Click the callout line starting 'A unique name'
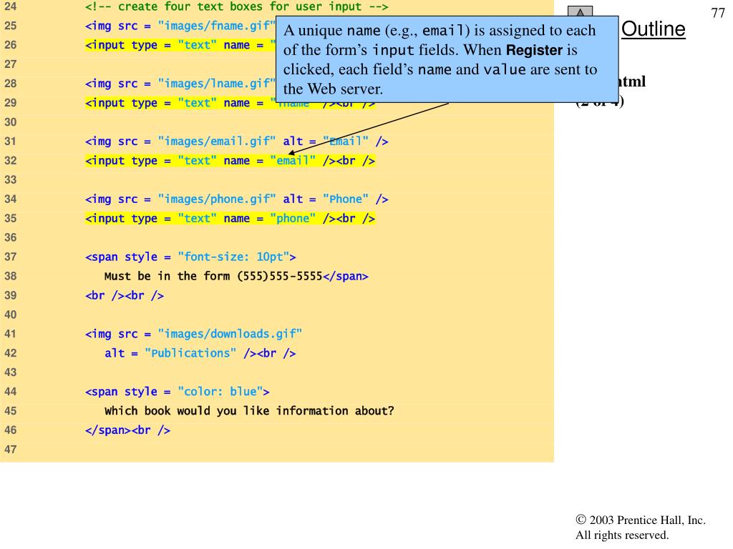 point(440,31)
